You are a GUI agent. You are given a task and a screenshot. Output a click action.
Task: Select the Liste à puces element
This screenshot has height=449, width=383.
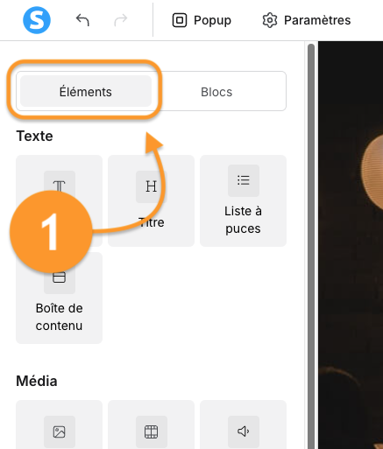[243, 200]
